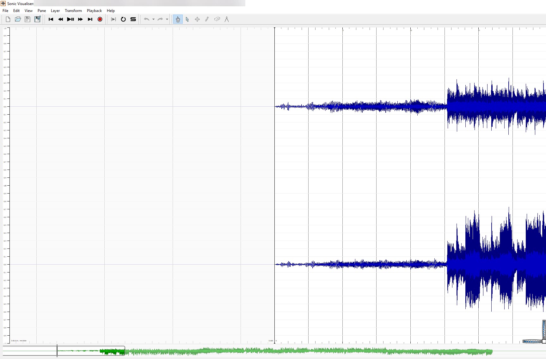
Task: Select the Measure compass tool
Action: (x=227, y=19)
